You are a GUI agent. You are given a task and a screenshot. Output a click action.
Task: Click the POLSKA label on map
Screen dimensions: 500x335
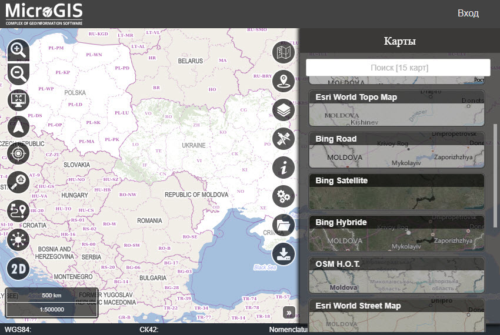[x=75, y=93]
